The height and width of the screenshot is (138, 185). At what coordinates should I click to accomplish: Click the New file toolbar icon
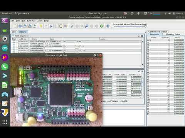tap(15, 26)
